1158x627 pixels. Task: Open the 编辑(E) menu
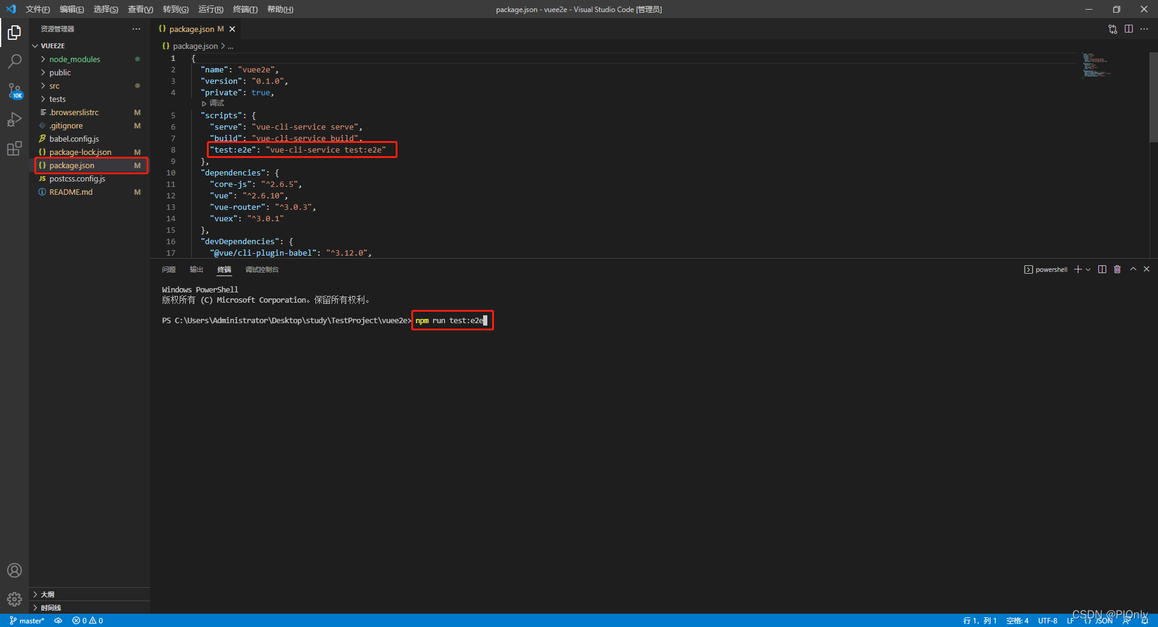coord(72,9)
